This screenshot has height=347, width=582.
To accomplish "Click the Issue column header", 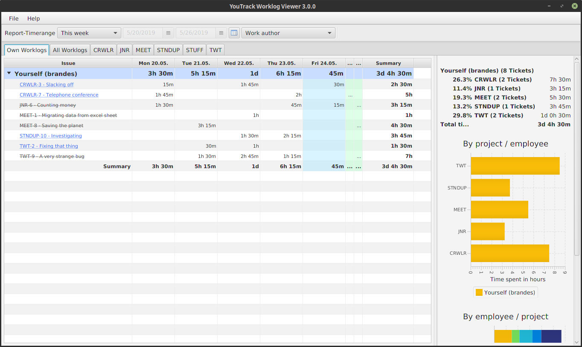I will (x=68, y=63).
